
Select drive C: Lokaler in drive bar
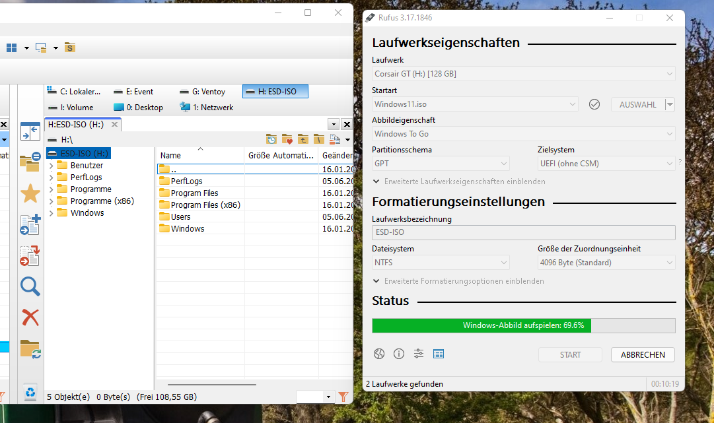pos(74,92)
